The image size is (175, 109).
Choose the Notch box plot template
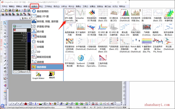136,45
